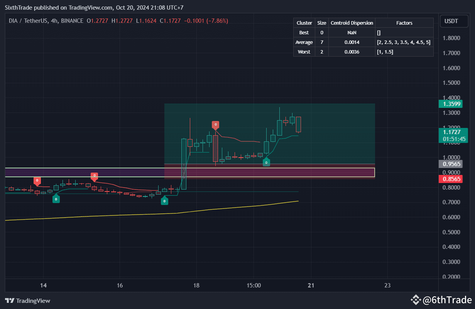This screenshot has height=309, width=475.
Task: Click the green signal marker after the 15:00 label
Action: coord(266,163)
